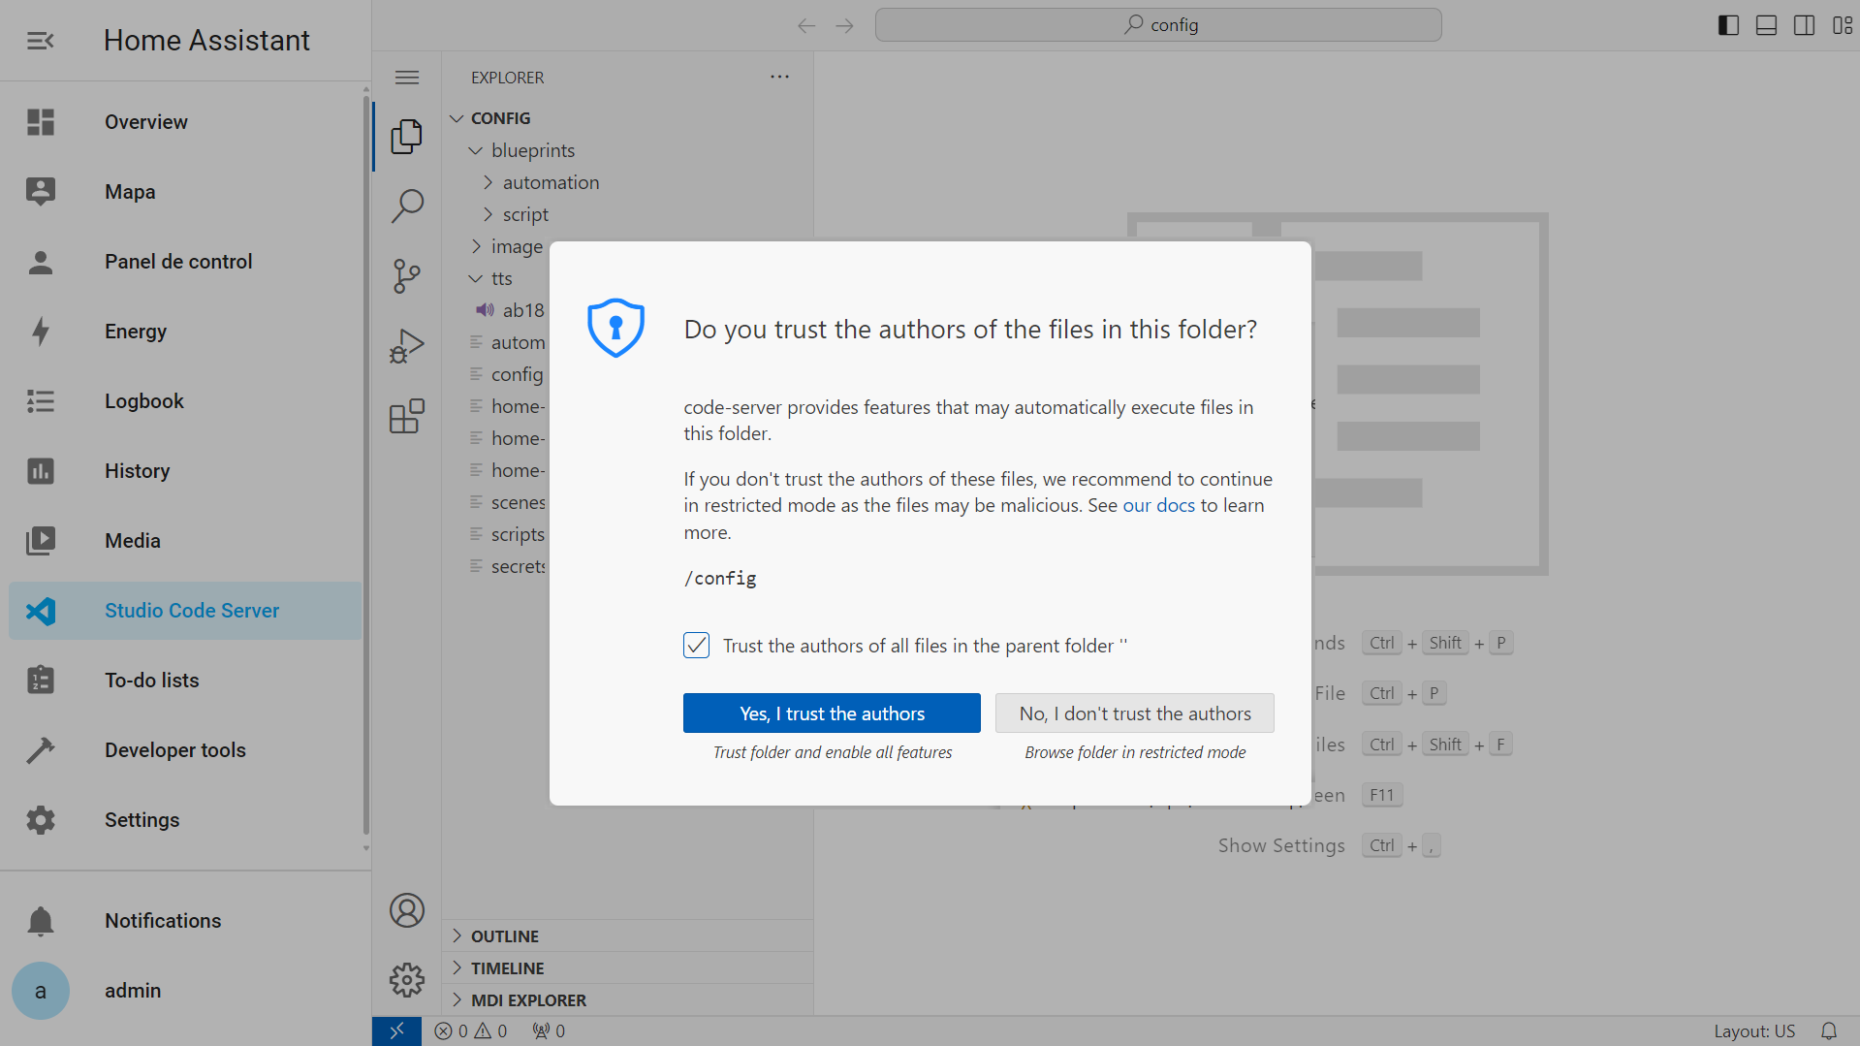Open Panel de control
The image size is (1860, 1046).
pos(185,262)
